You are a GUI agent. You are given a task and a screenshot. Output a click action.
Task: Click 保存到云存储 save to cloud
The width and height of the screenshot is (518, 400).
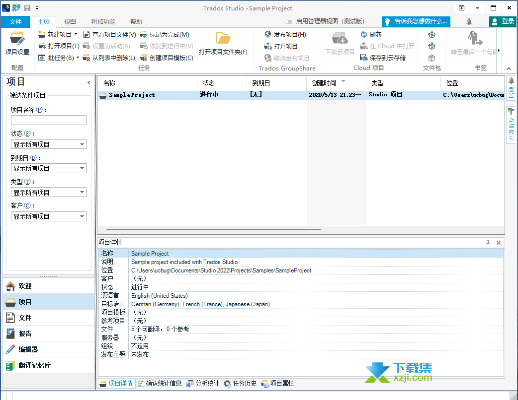(x=383, y=58)
